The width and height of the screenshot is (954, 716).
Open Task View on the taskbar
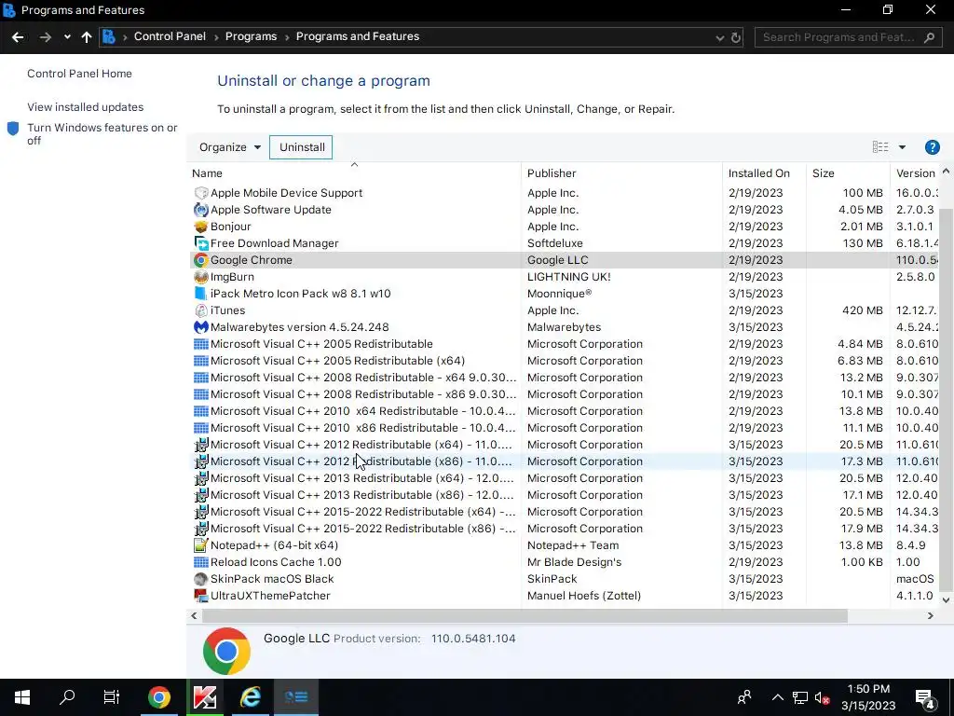point(112,697)
